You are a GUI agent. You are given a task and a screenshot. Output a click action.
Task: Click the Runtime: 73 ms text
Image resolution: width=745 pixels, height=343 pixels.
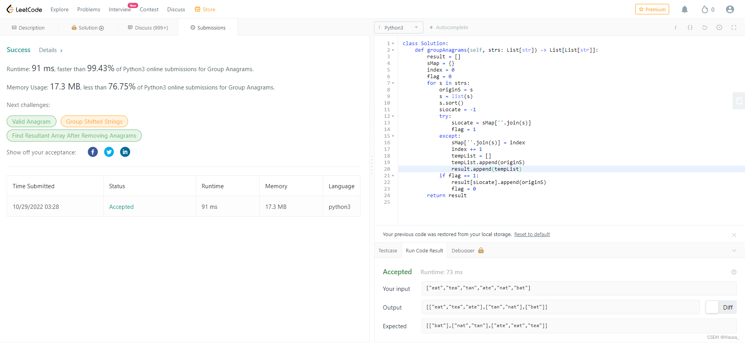point(441,272)
